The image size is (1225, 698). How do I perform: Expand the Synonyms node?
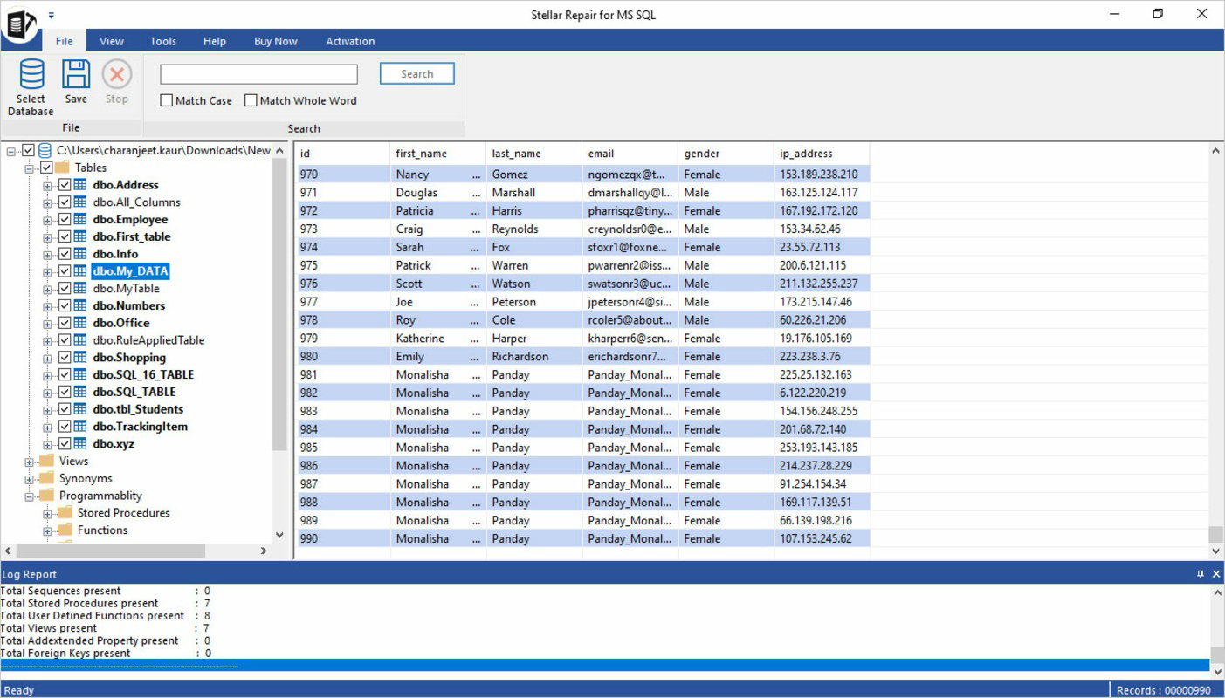tap(29, 479)
